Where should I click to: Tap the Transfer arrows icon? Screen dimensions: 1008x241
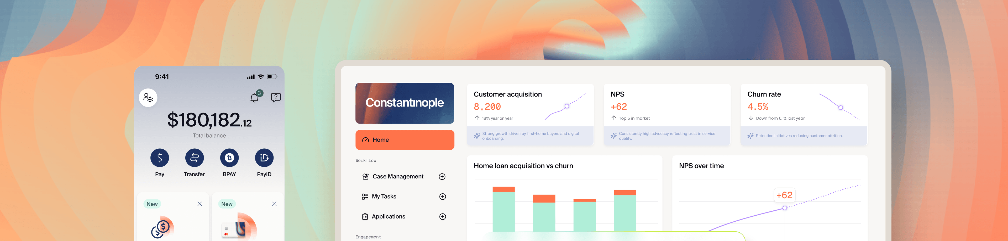click(195, 158)
